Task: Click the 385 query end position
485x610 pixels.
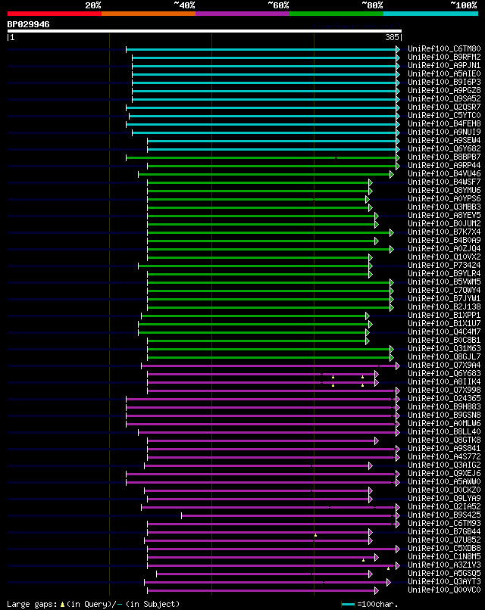Action: [x=393, y=37]
